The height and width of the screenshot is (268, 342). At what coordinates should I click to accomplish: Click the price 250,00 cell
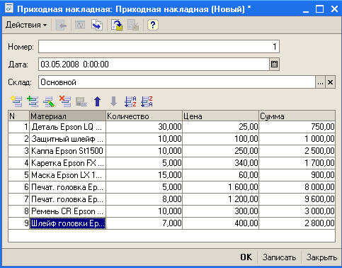coord(220,151)
